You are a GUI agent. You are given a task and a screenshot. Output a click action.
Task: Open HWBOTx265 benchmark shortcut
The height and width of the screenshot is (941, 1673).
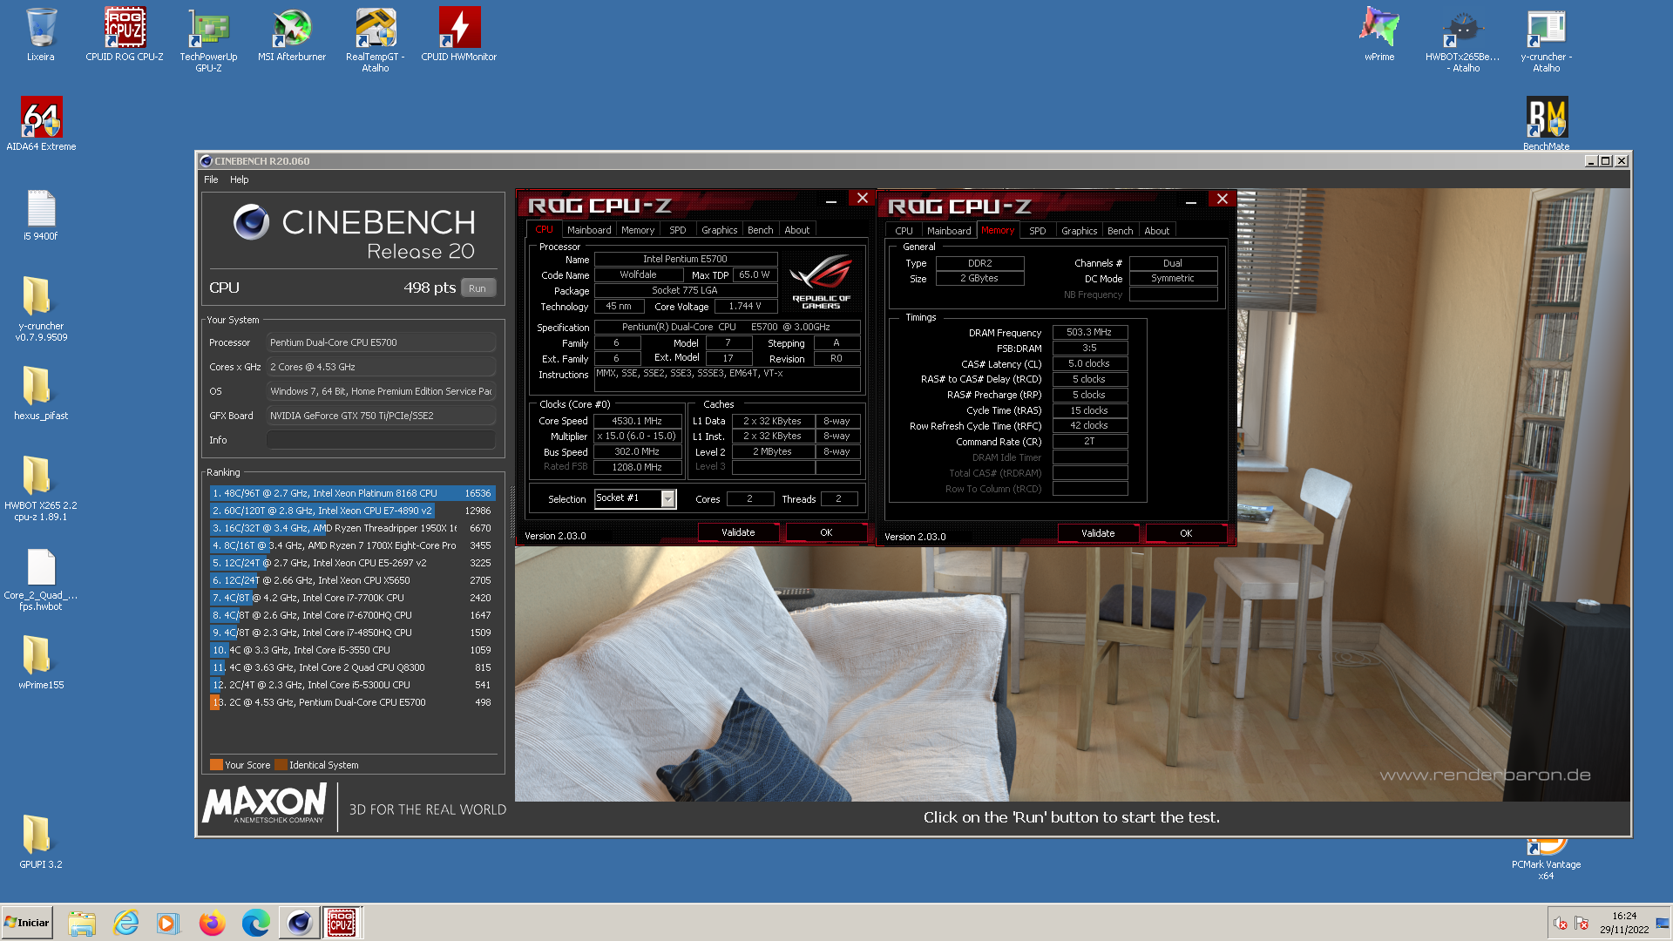pos(1463,39)
